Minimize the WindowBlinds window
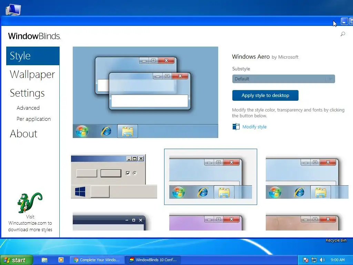This screenshot has height=265, width=353. click(344, 21)
